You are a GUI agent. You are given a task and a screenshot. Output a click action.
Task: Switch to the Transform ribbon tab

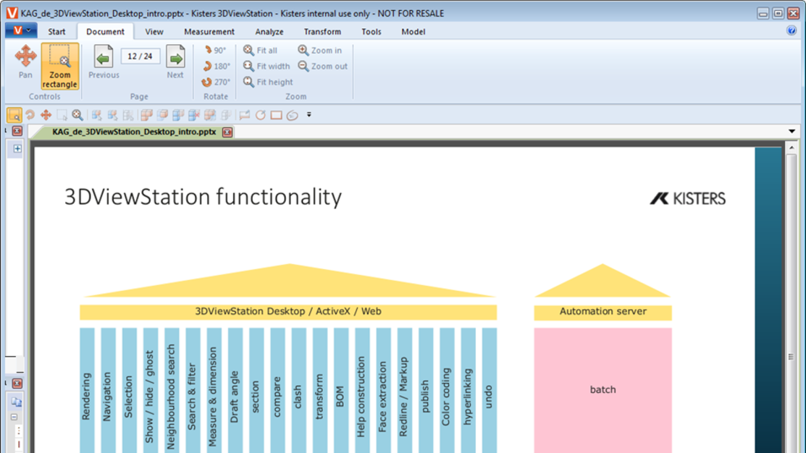coord(322,31)
